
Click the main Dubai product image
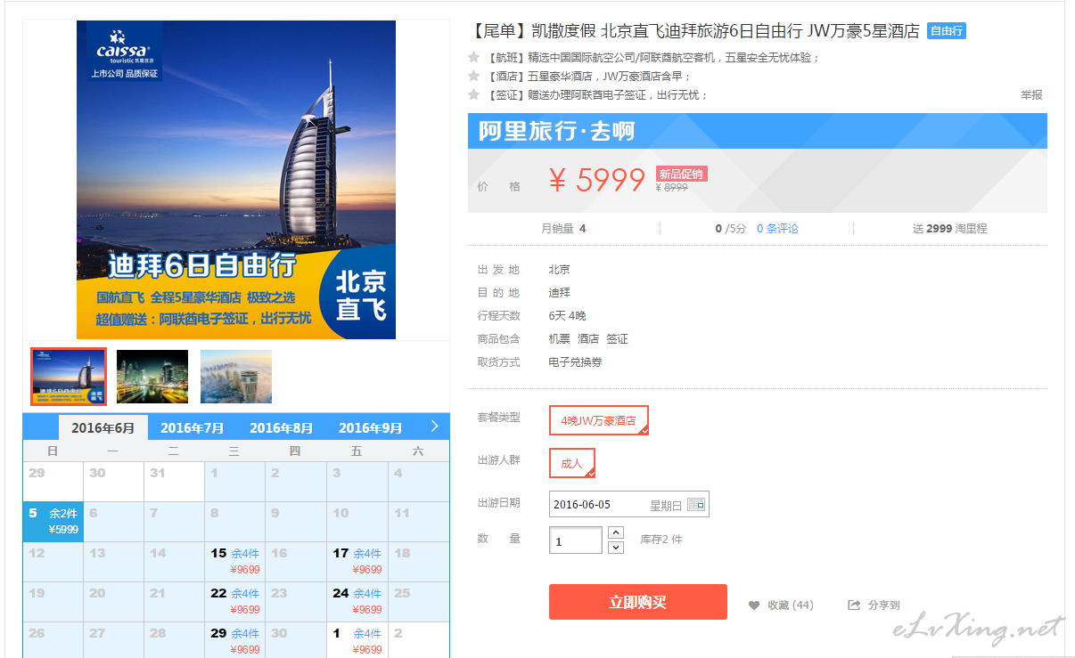(x=236, y=180)
